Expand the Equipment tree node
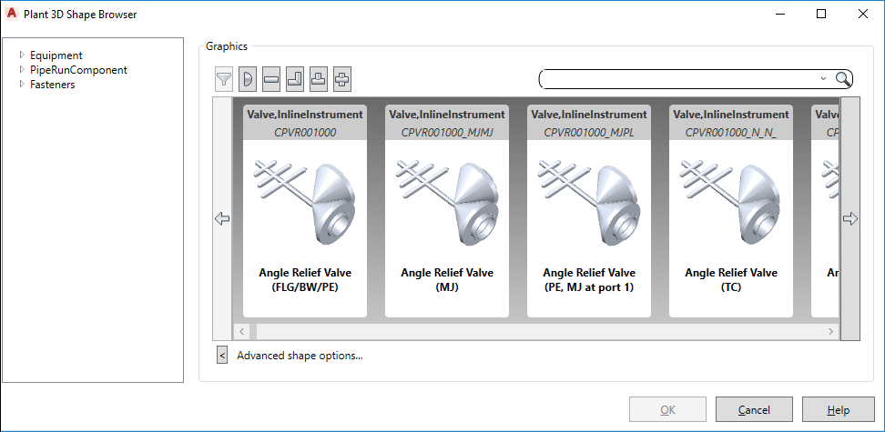The height and width of the screenshot is (432, 885). tap(22, 55)
